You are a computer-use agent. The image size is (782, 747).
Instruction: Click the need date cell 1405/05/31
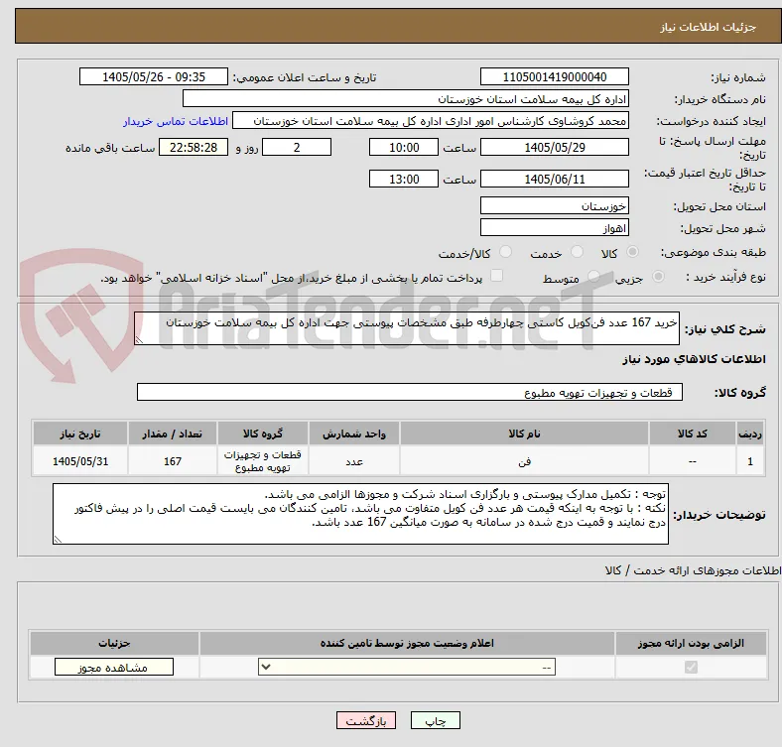pos(80,461)
